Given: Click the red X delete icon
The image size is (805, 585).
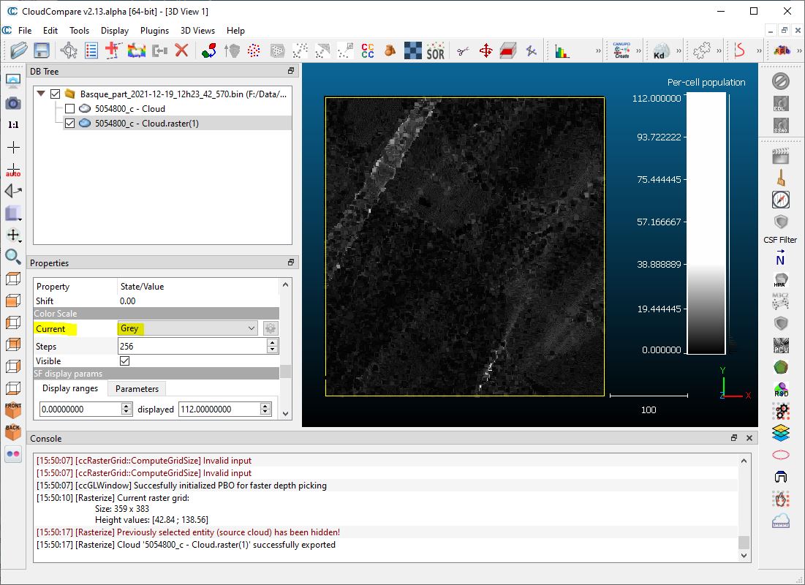Looking at the screenshot, I should (x=181, y=50).
